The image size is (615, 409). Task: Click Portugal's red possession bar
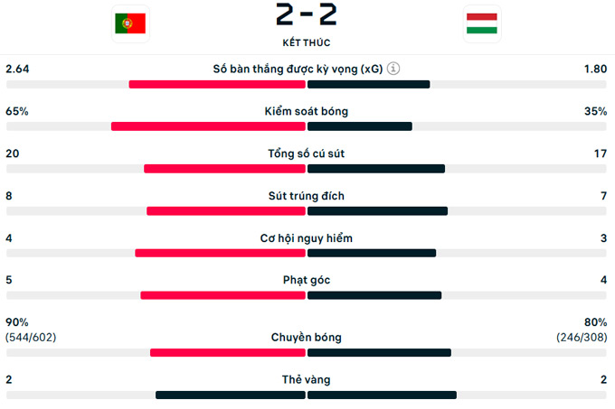click(208, 126)
